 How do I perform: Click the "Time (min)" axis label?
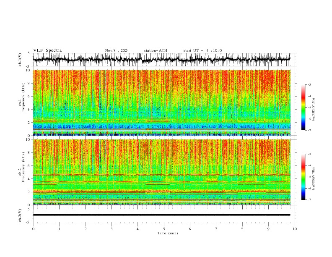click(x=168, y=233)
